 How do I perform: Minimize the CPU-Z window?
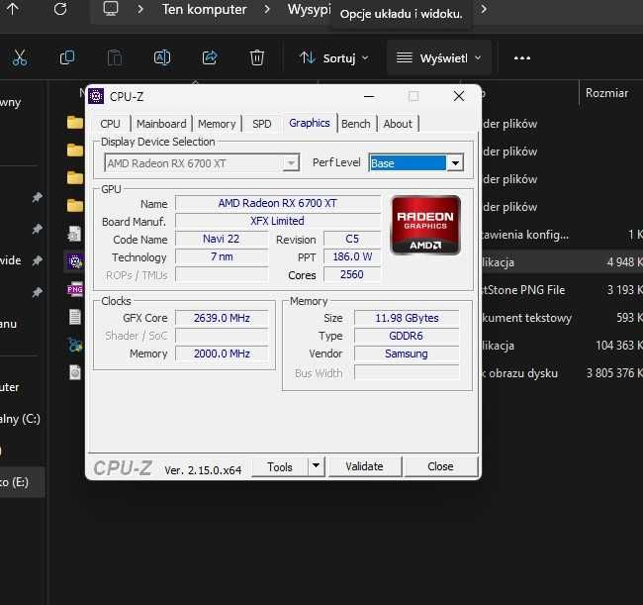click(369, 96)
